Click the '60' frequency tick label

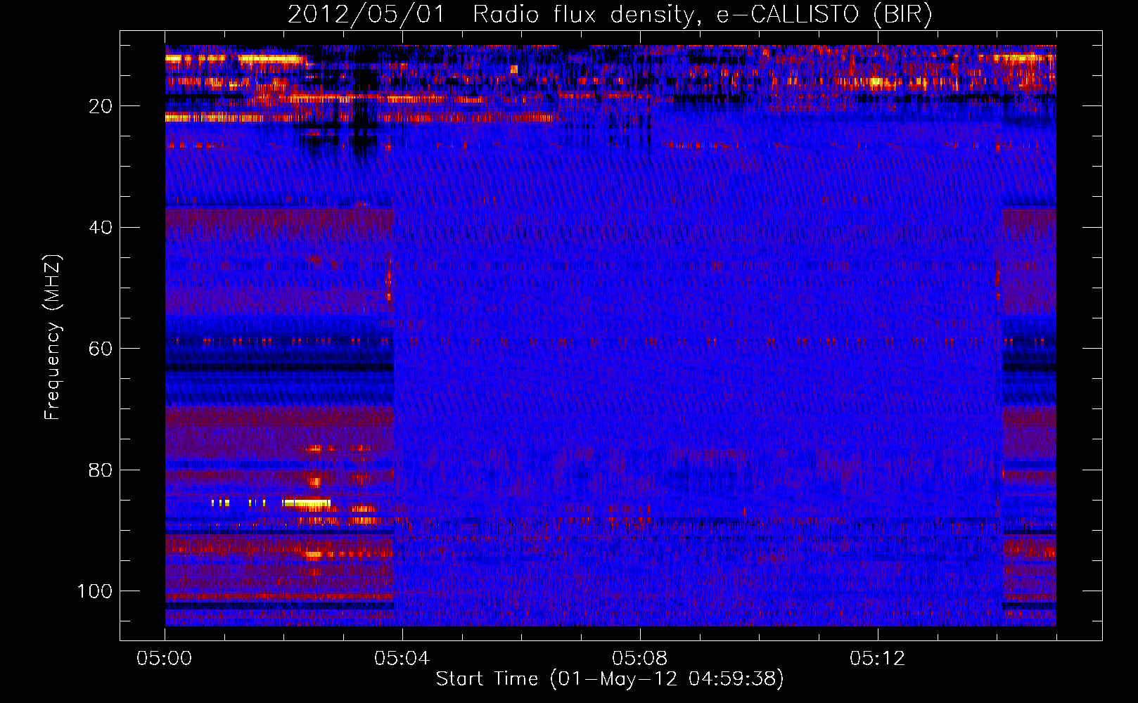pyautogui.click(x=101, y=349)
